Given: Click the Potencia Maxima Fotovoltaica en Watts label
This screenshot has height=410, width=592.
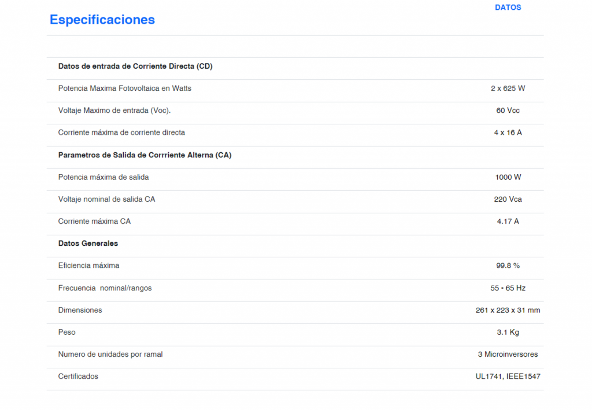Looking at the screenshot, I should click(x=125, y=88).
